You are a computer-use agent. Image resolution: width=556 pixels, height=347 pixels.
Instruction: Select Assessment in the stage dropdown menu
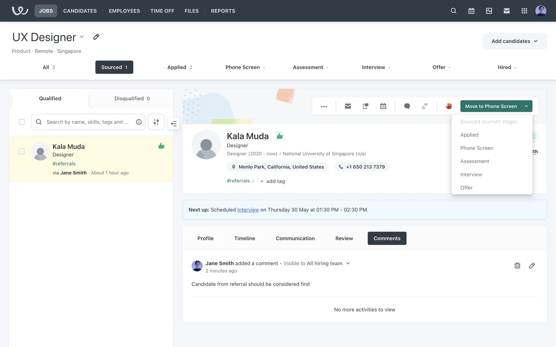click(474, 161)
